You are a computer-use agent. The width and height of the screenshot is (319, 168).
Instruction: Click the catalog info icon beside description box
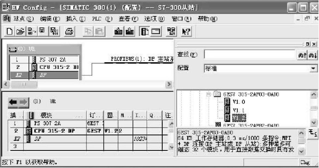[x=312, y=133]
